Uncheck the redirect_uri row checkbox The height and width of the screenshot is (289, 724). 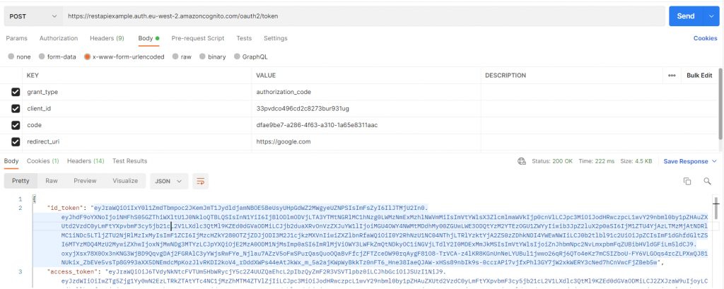pos(16,141)
